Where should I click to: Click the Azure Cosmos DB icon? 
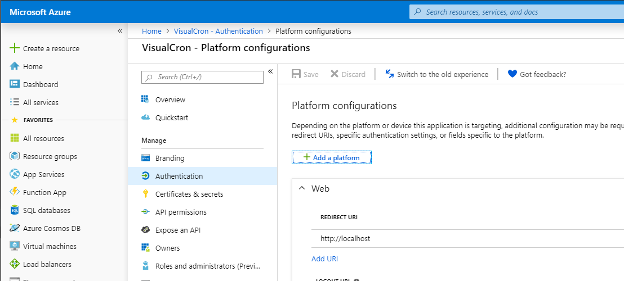15,228
